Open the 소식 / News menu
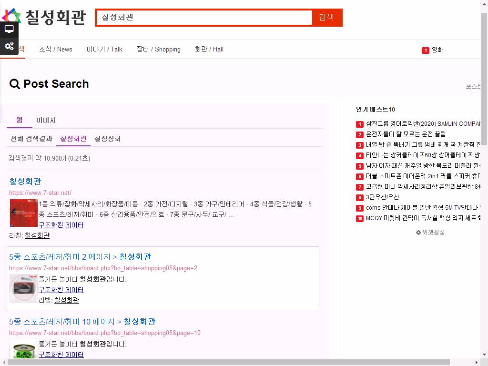Image resolution: width=488 pixels, height=366 pixels. point(56,50)
